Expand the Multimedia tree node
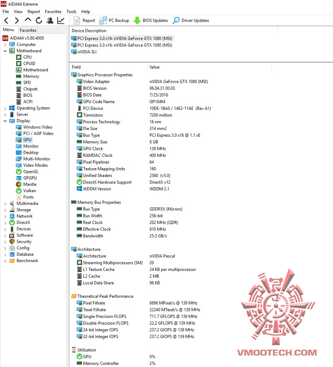This screenshot has width=333, height=367. point(5,204)
